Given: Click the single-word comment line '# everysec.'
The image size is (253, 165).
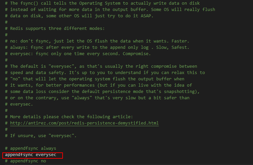Looking at the screenshot, I should coord(19,104).
